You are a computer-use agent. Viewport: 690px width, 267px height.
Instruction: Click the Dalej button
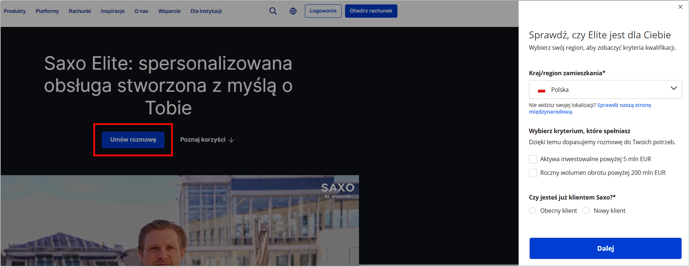[x=605, y=248]
